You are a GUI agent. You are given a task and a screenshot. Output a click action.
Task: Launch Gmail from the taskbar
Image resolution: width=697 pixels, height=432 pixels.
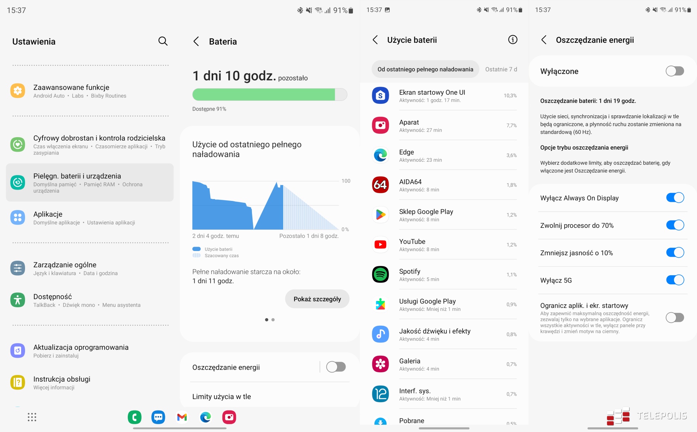[x=182, y=417]
